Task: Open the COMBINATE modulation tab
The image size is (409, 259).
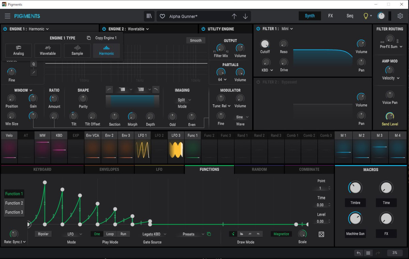Action: coord(309,169)
